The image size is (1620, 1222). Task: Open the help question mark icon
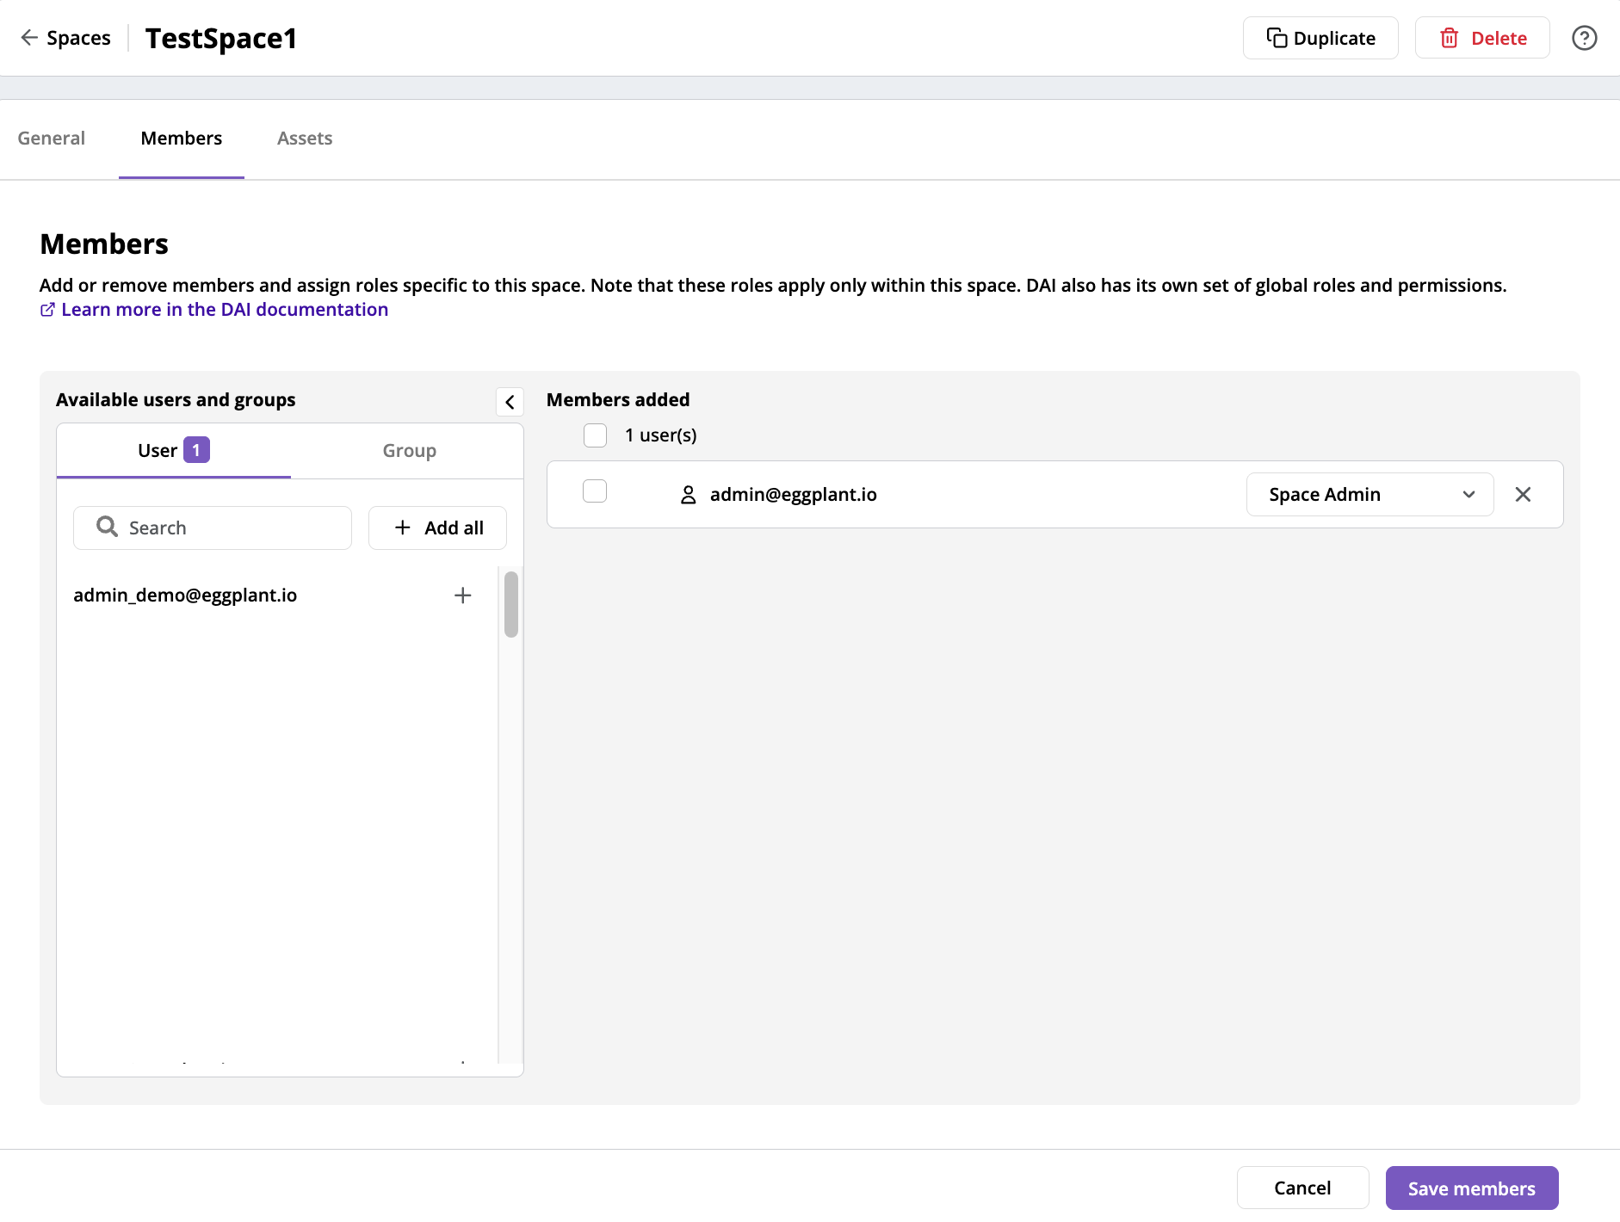pos(1586,37)
